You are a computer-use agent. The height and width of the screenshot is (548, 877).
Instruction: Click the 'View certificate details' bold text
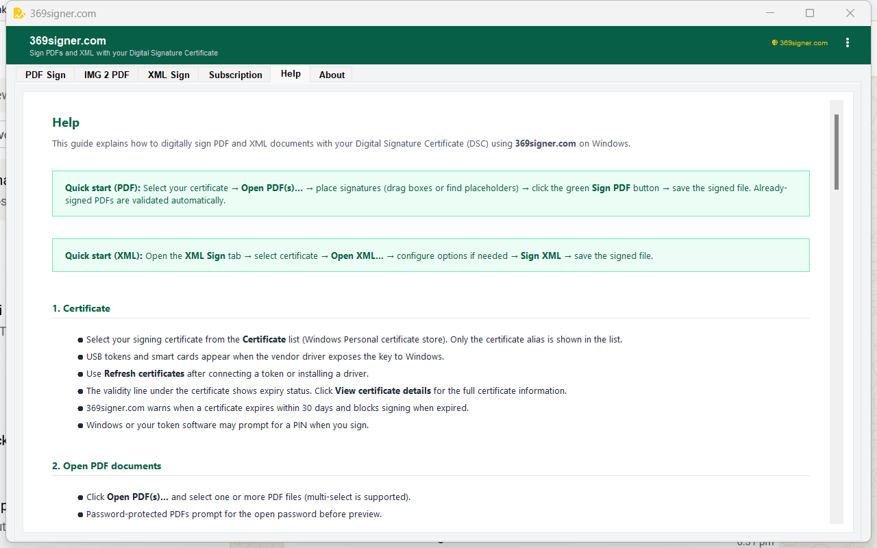tap(383, 390)
